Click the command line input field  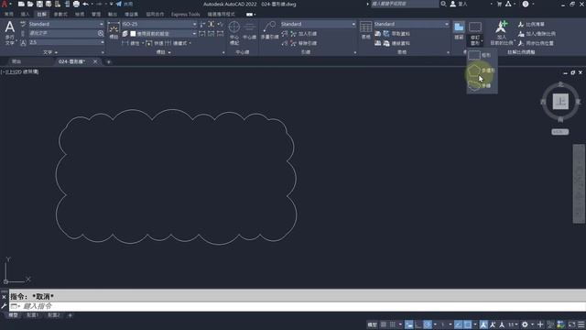tap(297, 306)
